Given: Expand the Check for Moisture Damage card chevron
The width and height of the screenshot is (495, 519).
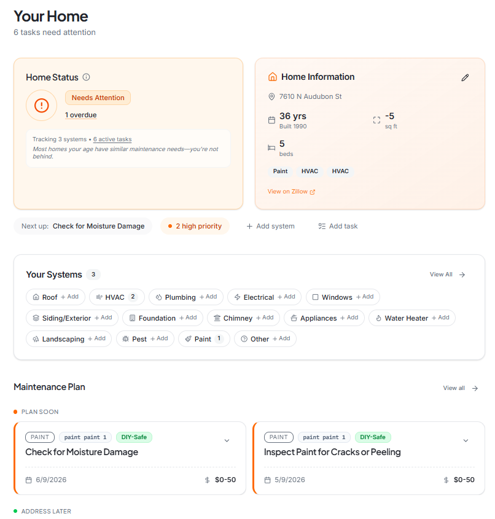Looking at the screenshot, I should point(227,440).
